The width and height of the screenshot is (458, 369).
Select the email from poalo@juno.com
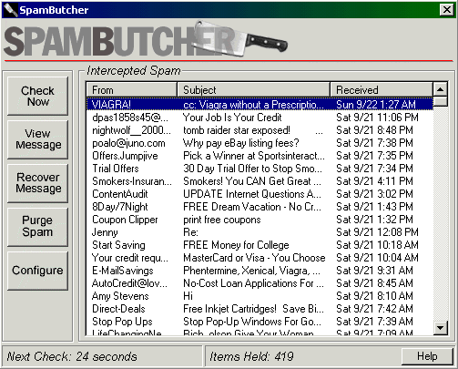[x=260, y=143]
